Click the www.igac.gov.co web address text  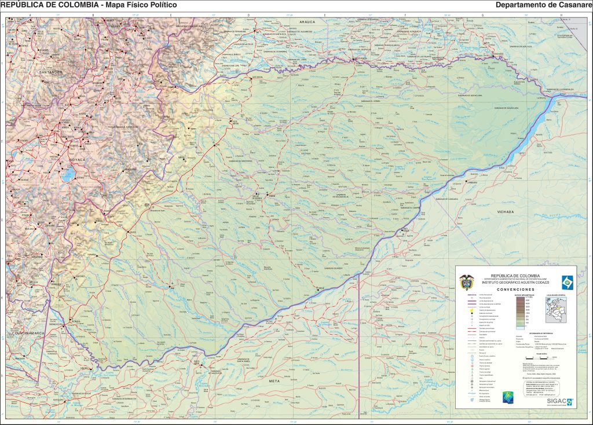pyautogui.click(x=531, y=394)
